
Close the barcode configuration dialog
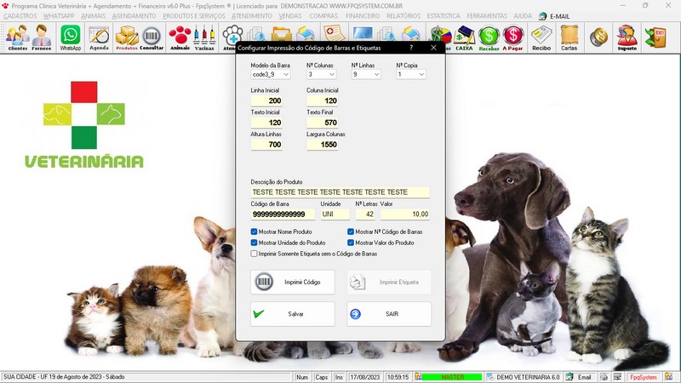click(x=433, y=48)
